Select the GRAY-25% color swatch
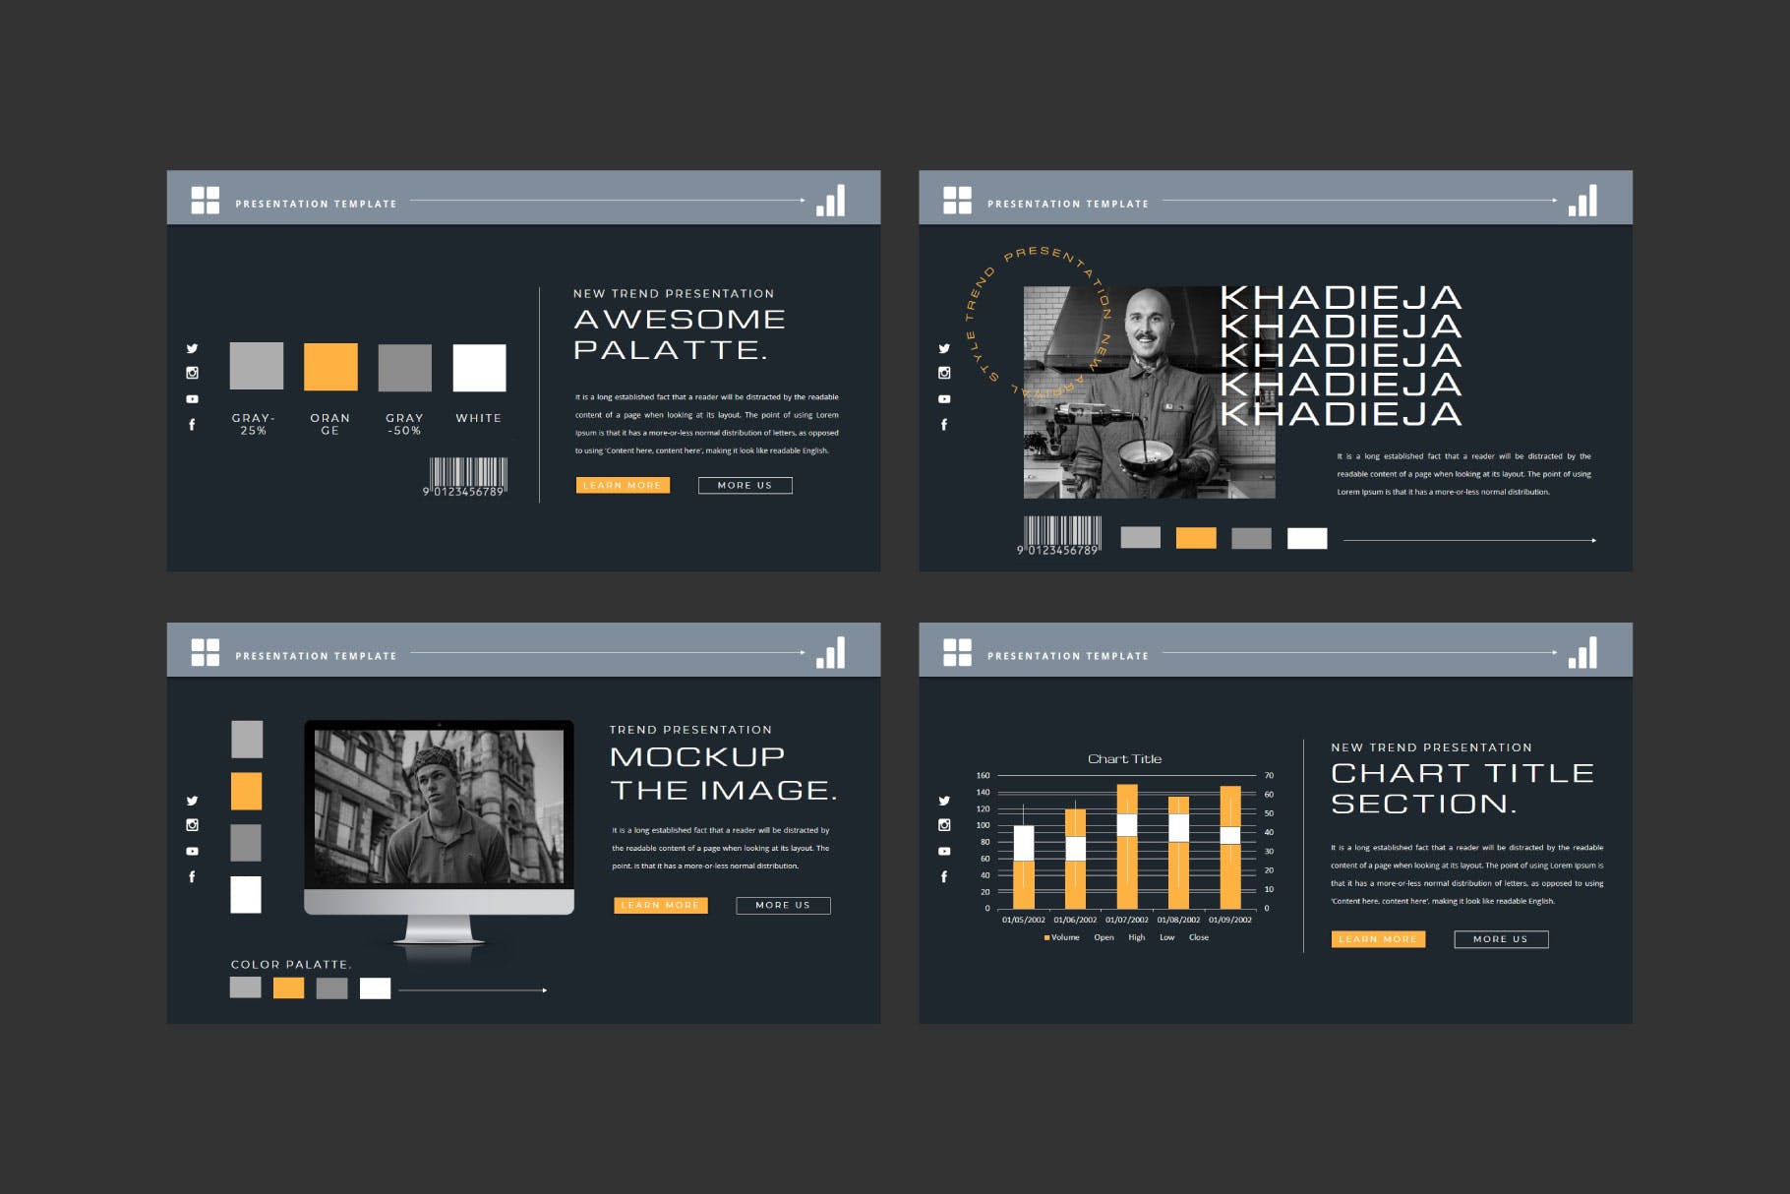The width and height of the screenshot is (1790, 1194). pyautogui.click(x=257, y=366)
